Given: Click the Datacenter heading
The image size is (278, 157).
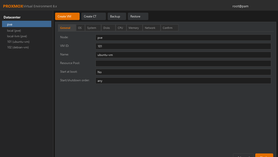Looking at the screenshot, I should (12, 17).
